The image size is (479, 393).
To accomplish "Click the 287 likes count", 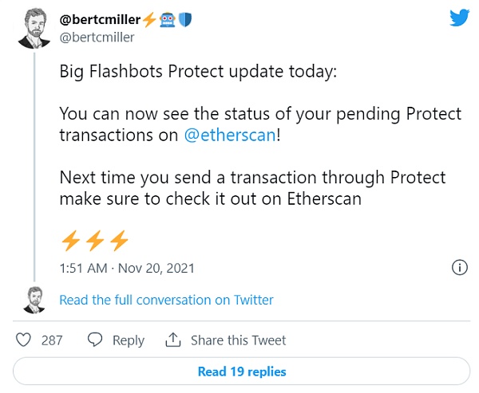I will (52, 340).
